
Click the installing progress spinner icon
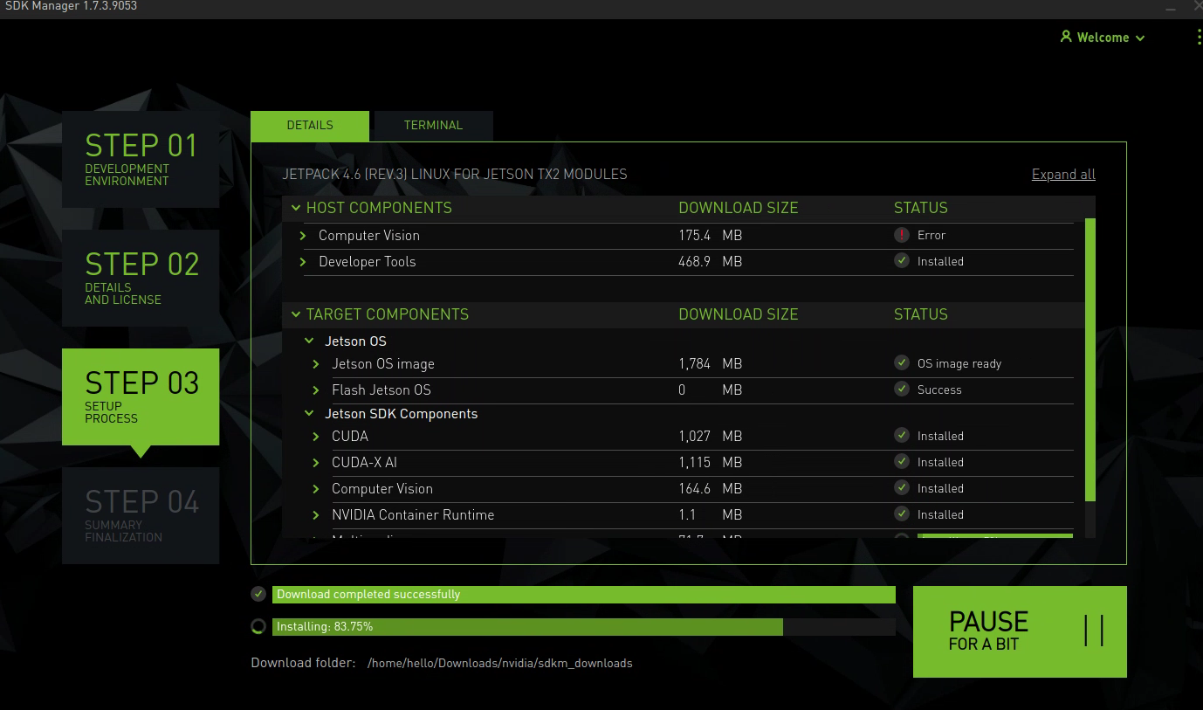click(258, 626)
